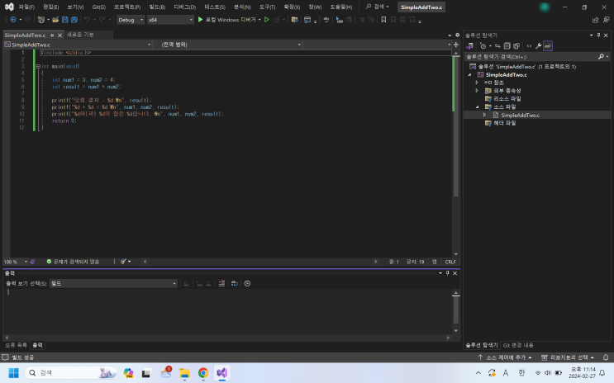614x383 pixels.
Task: Click Google Chrome in the taskbar
Action: (x=203, y=373)
